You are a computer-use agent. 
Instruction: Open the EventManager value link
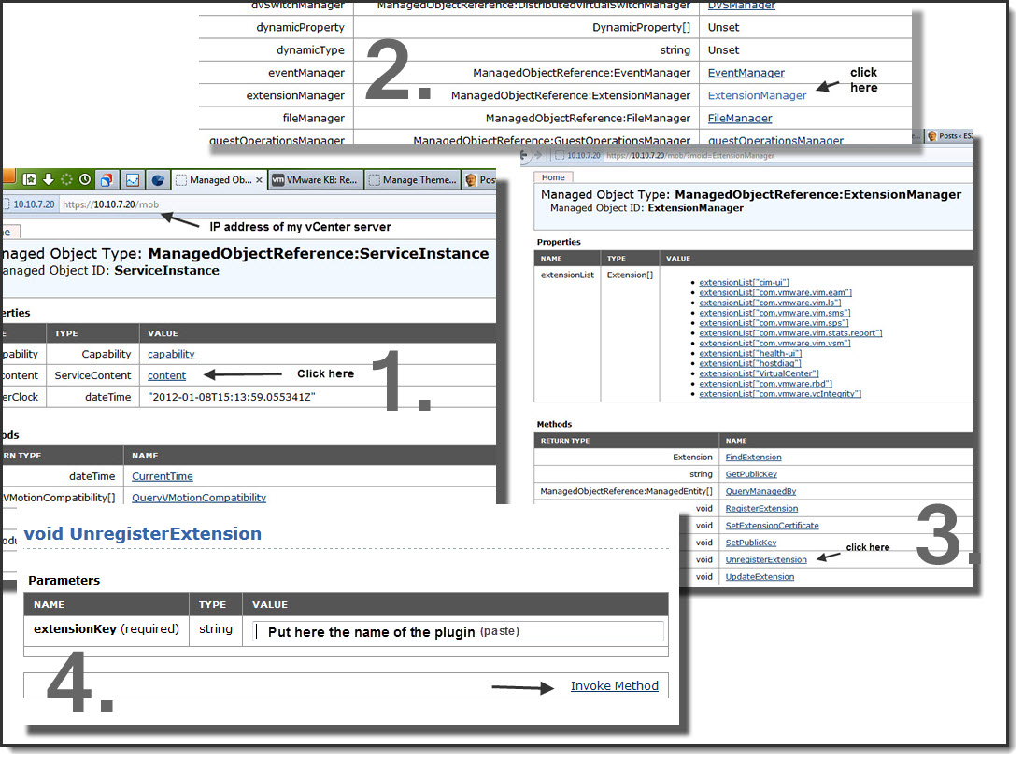[746, 73]
